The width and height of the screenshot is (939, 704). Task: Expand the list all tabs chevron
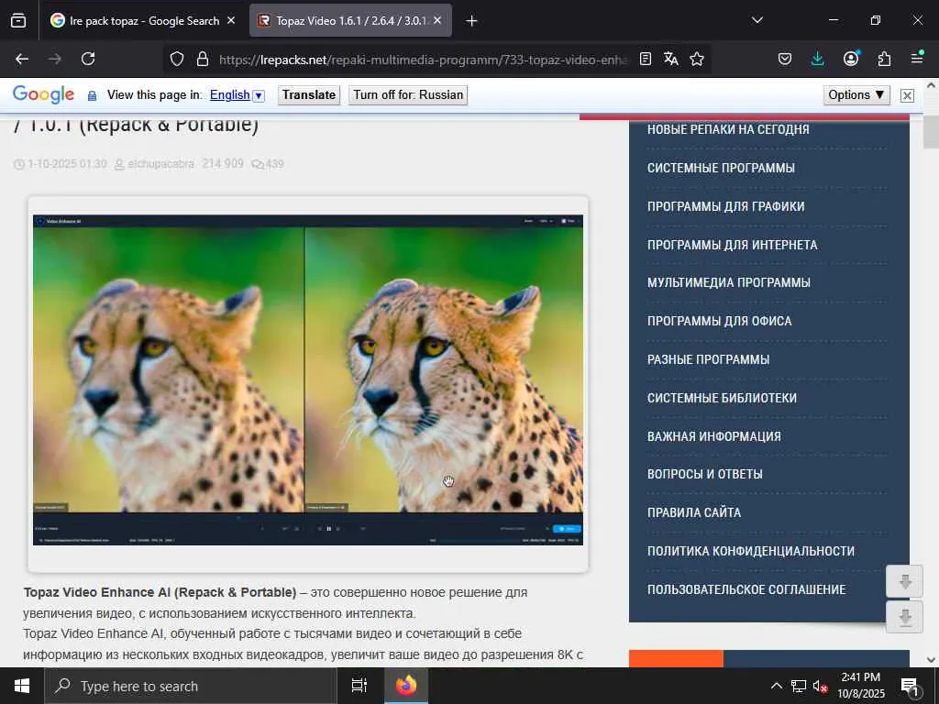[x=757, y=20]
